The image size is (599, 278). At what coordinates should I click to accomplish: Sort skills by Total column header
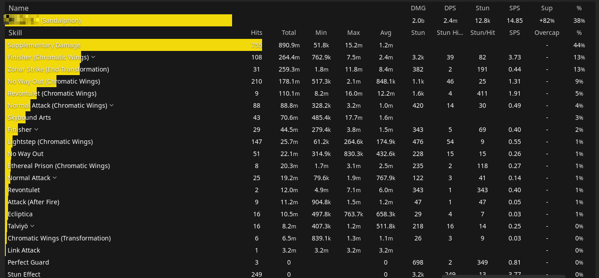coord(289,33)
